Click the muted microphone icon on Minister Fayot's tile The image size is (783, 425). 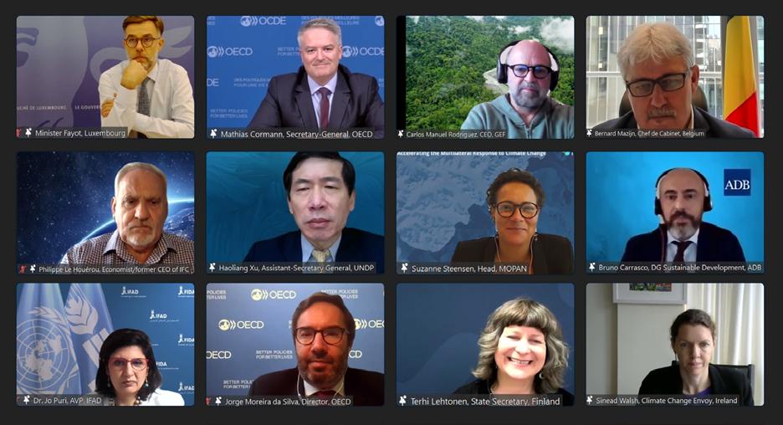point(19,133)
